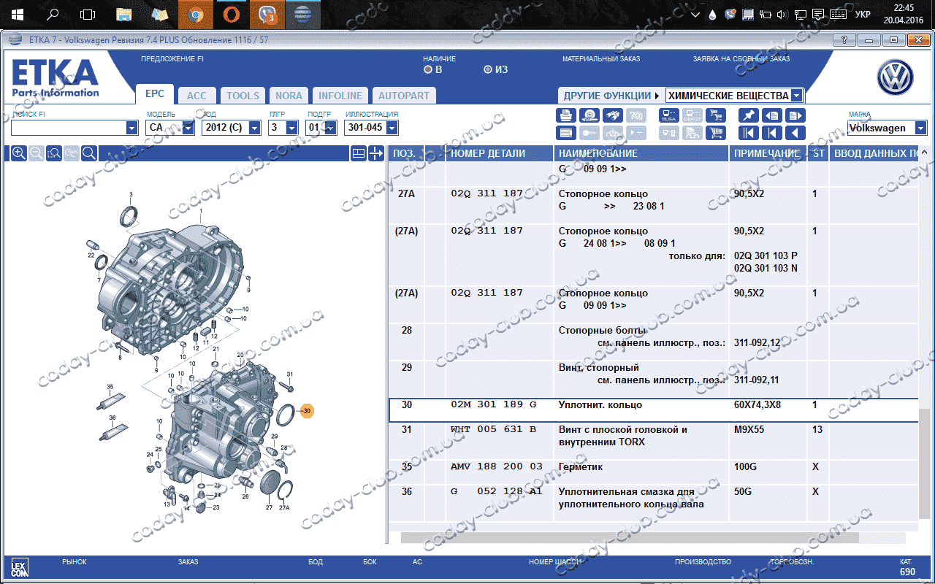The image size is (935, 584).
Task: Click the plain left arrow icon
Action: pyautogui.click(x=795, y=133)
